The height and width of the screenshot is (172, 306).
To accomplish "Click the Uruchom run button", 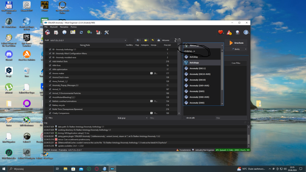I will [x=236, y=43].
